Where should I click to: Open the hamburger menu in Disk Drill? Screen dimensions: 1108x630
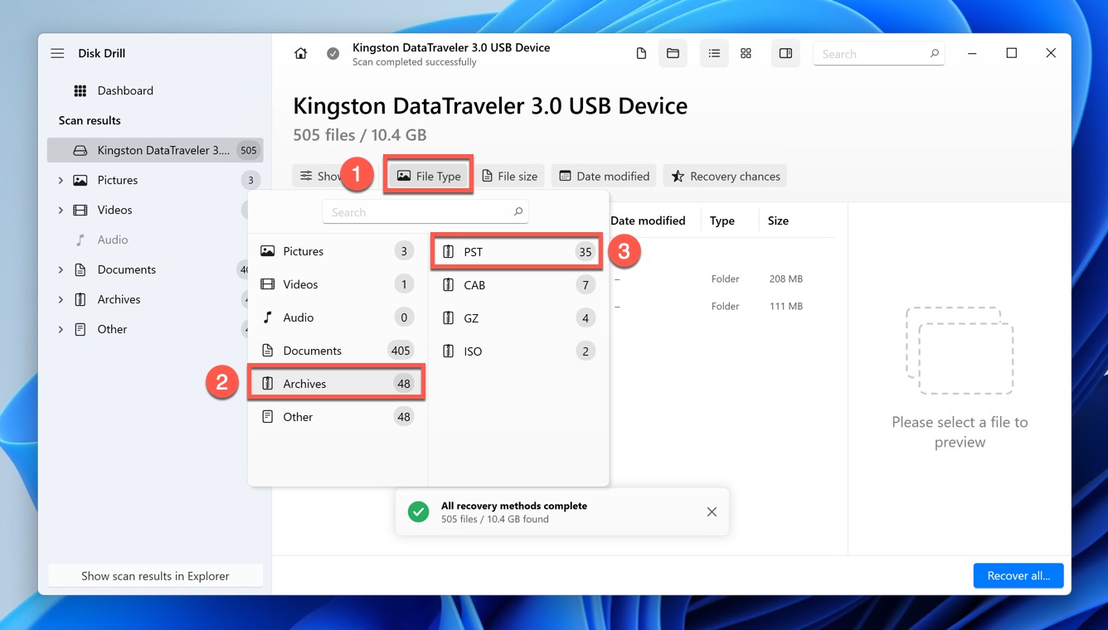(x=57, y=53)
